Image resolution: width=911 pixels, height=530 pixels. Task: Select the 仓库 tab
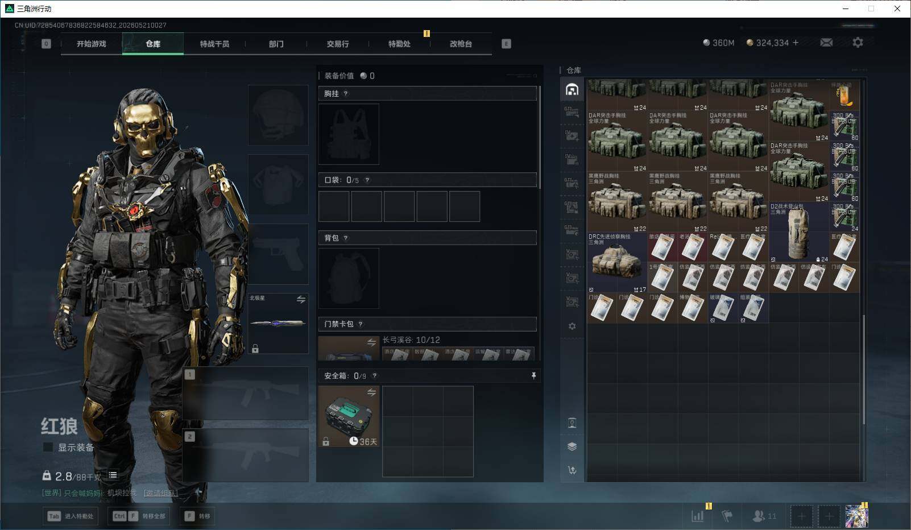pos(153,44)
